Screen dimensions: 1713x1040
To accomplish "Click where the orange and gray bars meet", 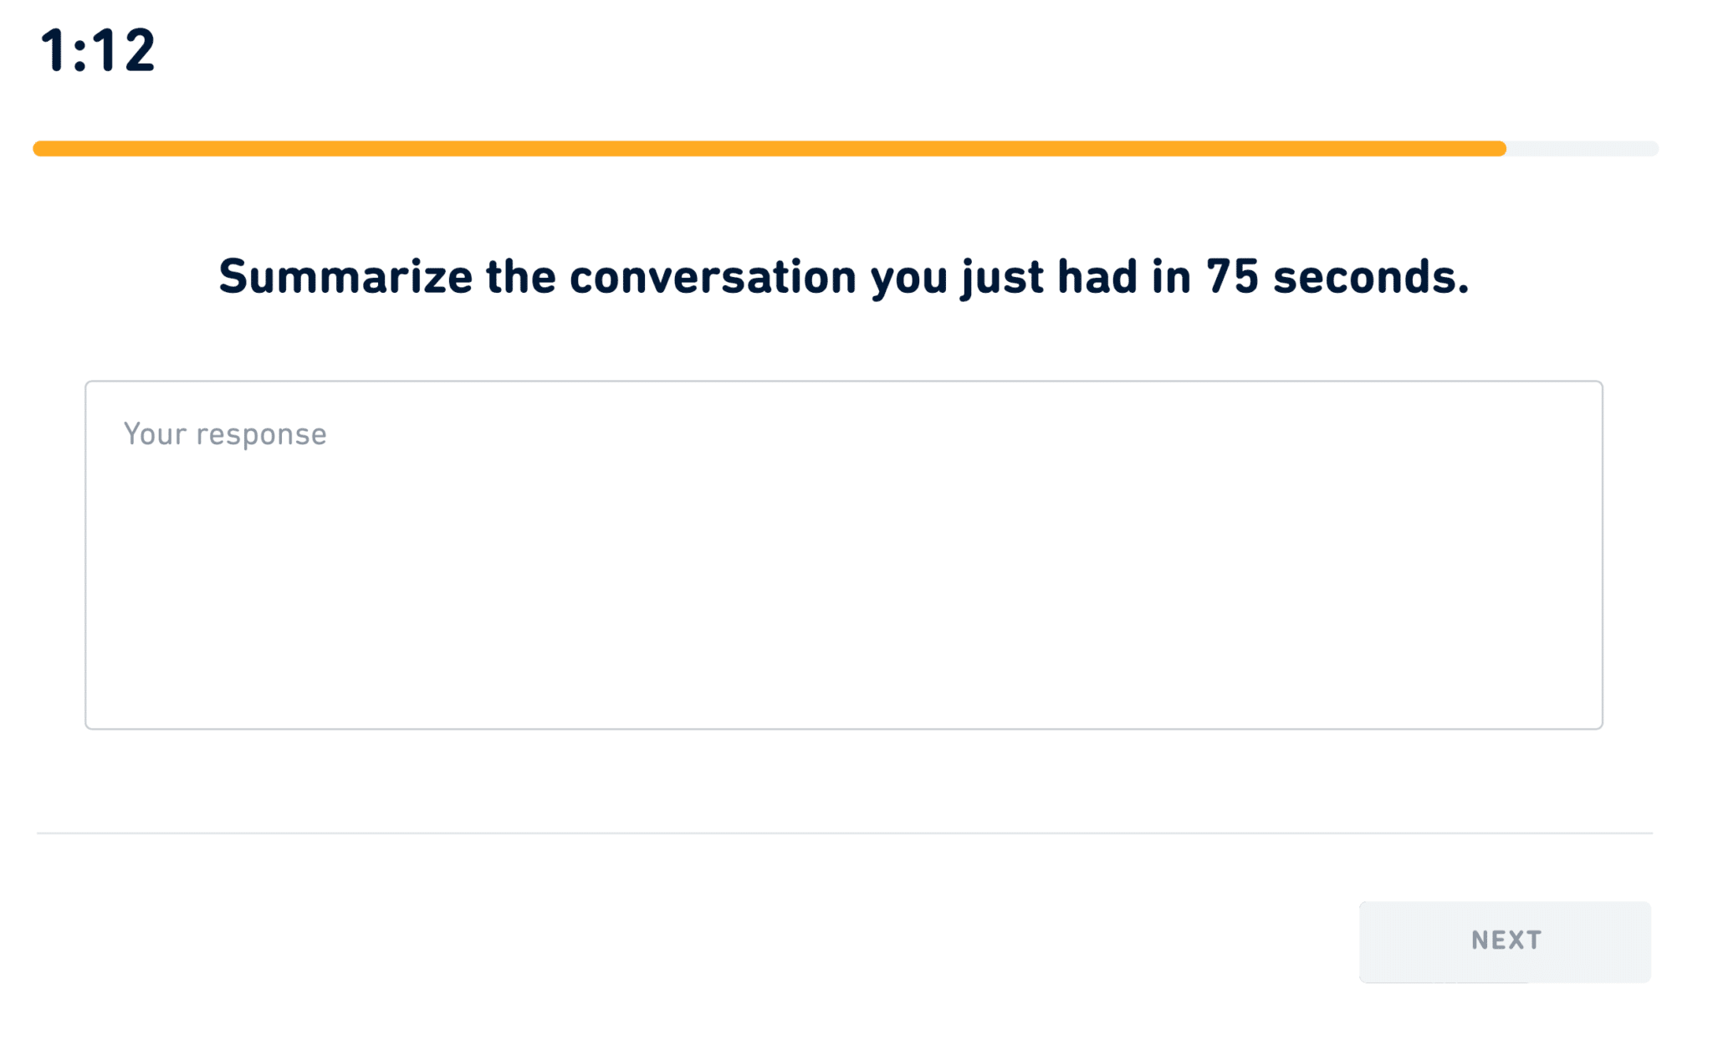I will (x=1503, y=149).
